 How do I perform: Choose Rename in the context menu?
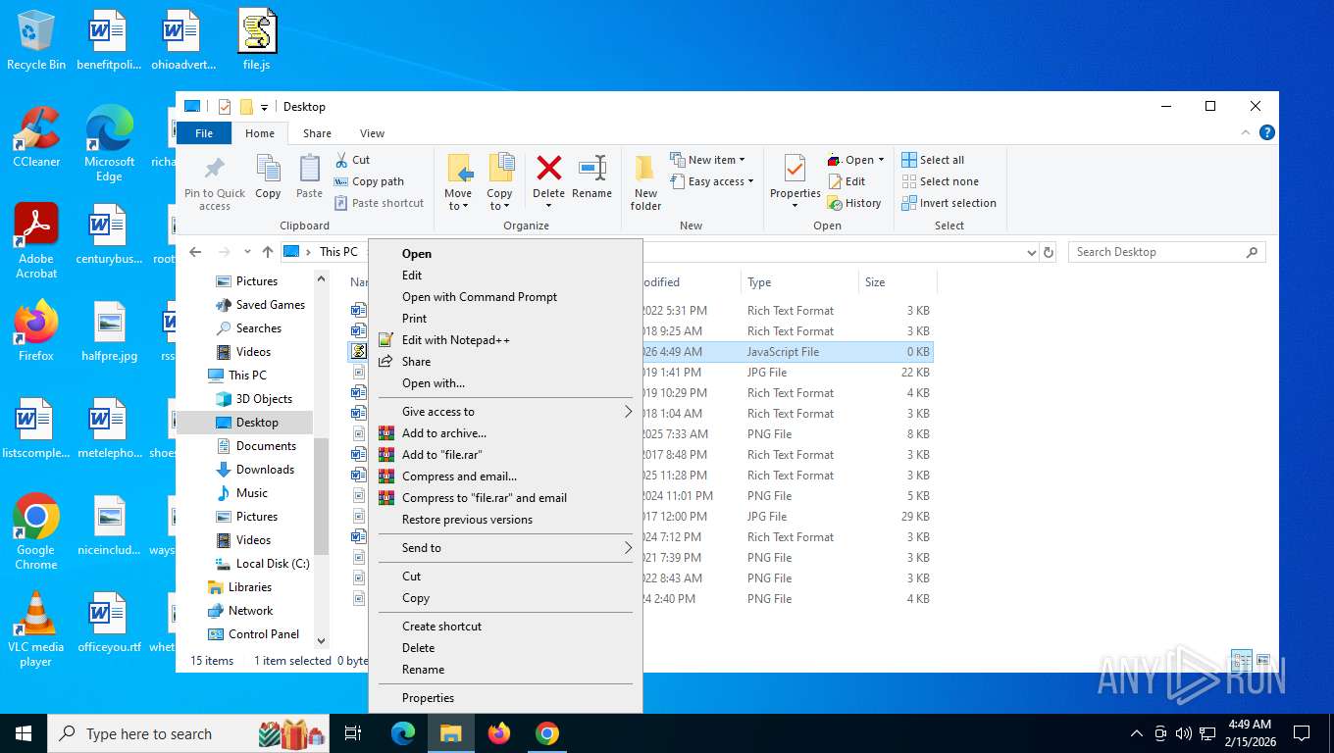505,670
